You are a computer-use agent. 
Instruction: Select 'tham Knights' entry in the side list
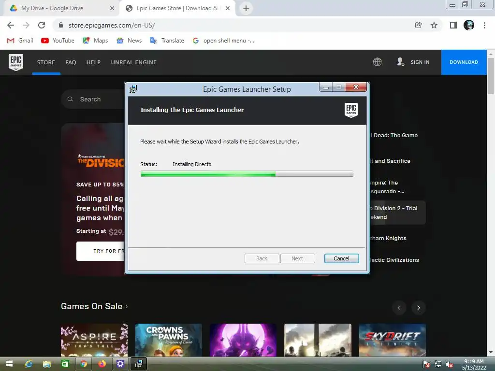click(x=388, y=238)
